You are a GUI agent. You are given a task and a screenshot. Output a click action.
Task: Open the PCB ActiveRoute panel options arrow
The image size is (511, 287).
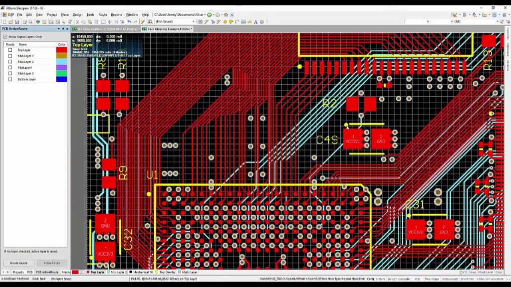pos(59,29)
